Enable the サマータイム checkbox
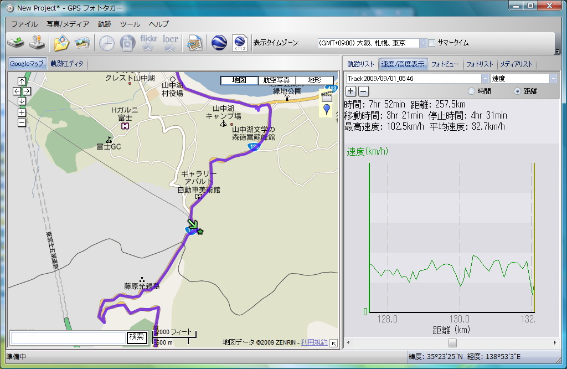 [x=432, y=43]
